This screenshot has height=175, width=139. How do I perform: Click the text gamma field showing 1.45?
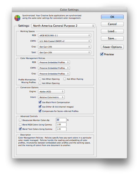(x=61, y=129)
